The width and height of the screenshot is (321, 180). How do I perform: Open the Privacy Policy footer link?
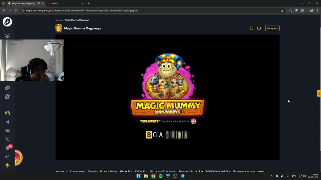pyautogui.click(x=108, y=171)
